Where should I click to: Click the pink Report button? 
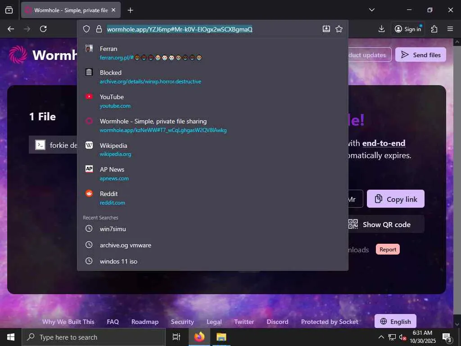388,249
